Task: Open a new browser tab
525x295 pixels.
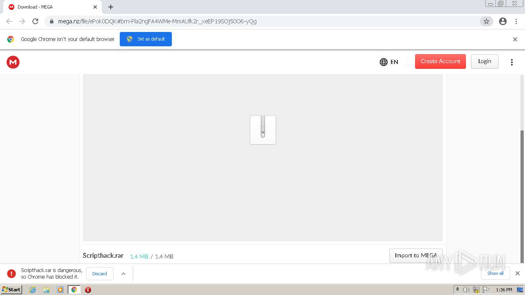Action: (x=111, y=7)
